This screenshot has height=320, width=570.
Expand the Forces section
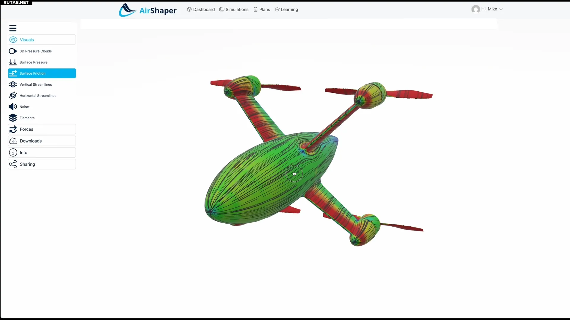pyautogui.click(x=42, y=129)
